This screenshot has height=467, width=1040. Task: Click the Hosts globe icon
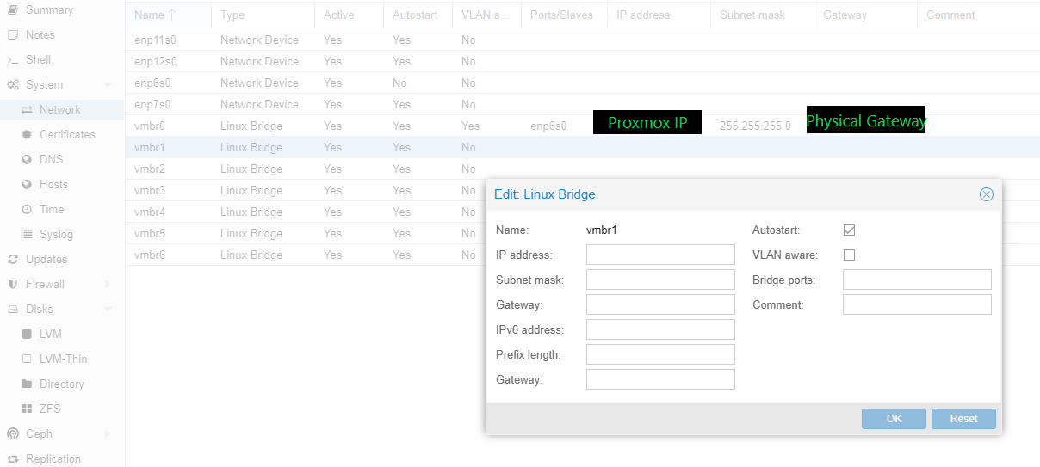(27, 185)
